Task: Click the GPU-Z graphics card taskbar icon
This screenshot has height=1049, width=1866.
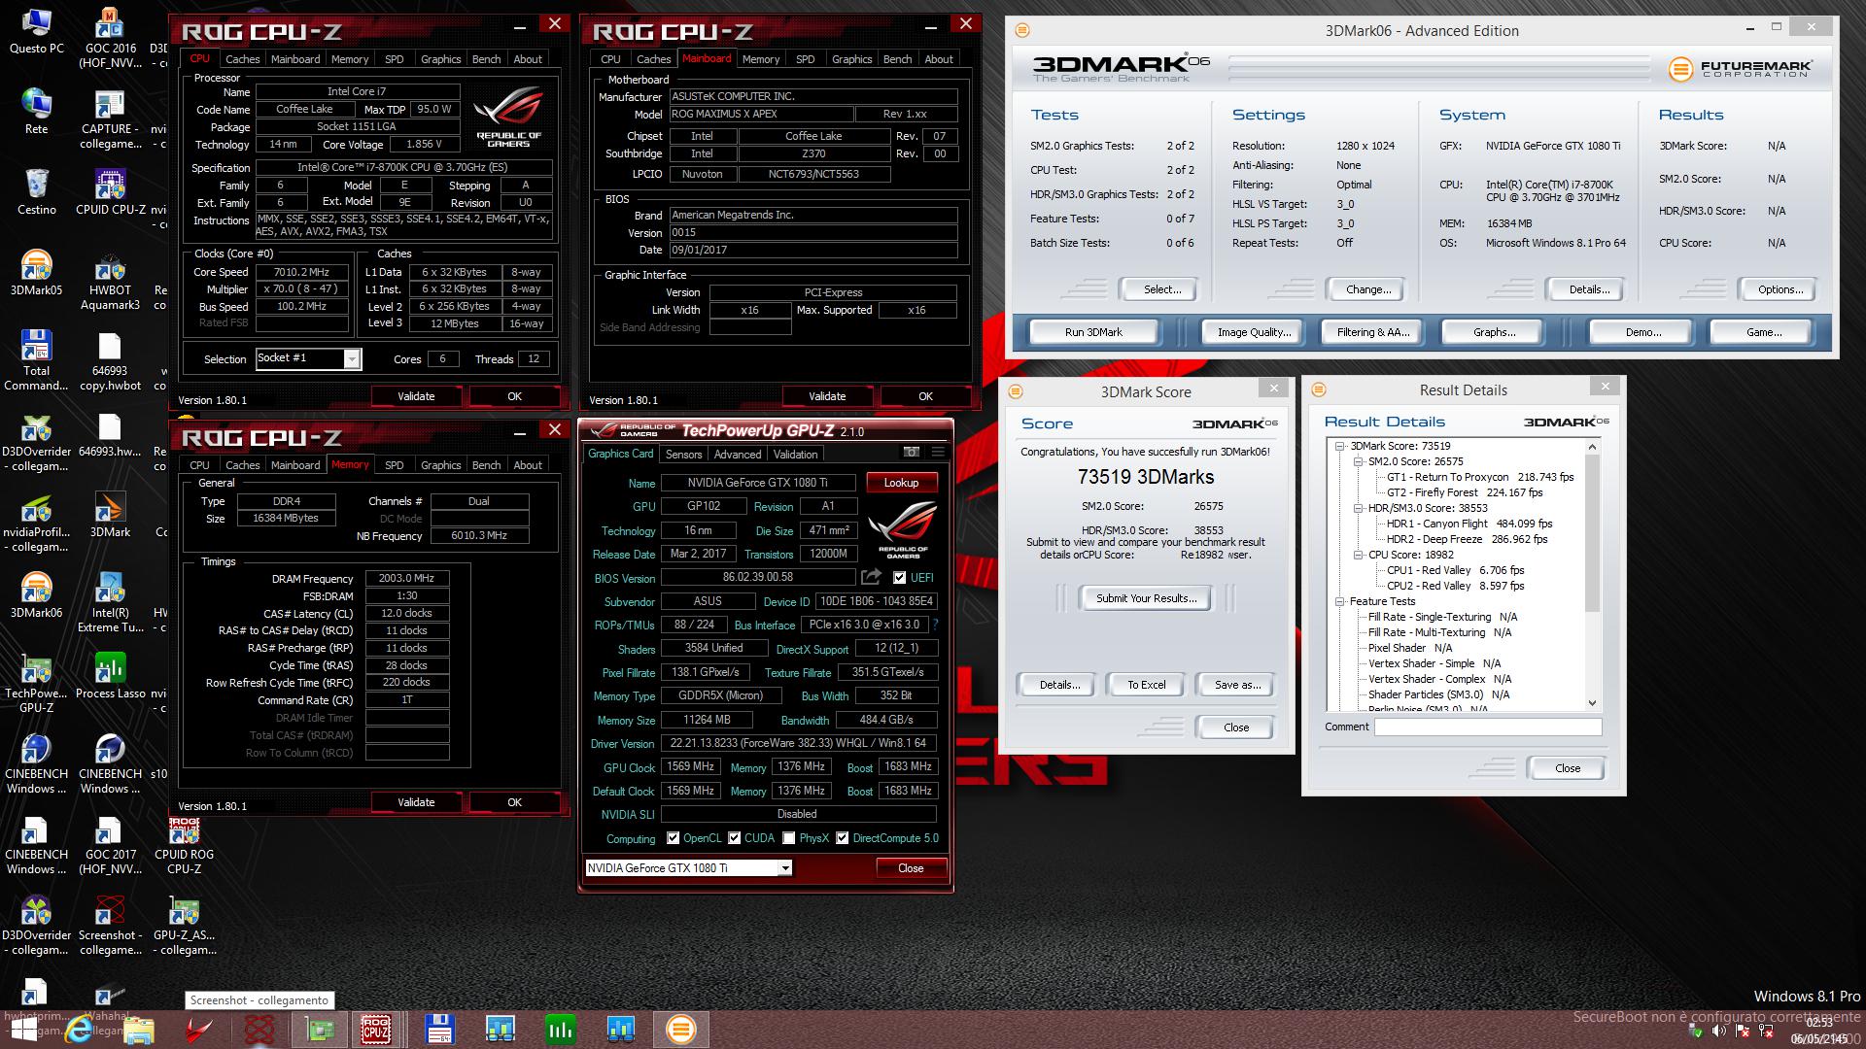Action: coord(320,1030)
